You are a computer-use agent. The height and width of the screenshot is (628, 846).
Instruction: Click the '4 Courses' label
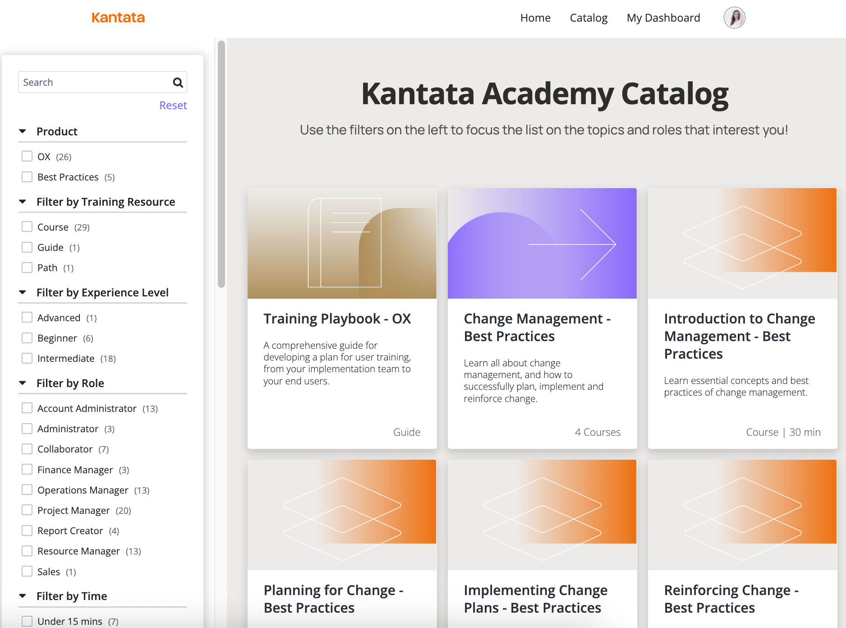[x=598, y=432]
